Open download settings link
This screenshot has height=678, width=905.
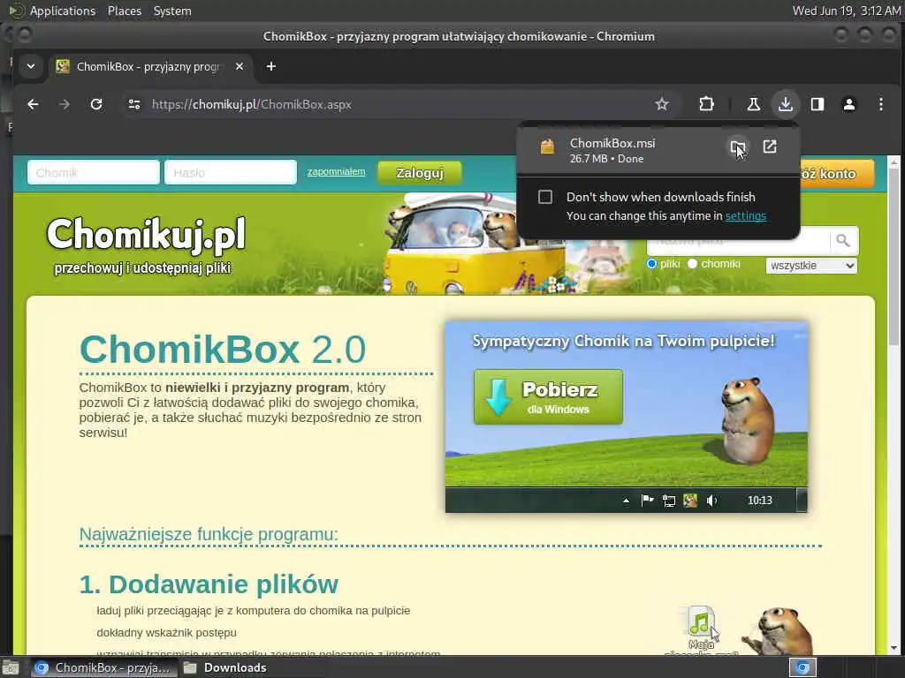click(746, 215)
